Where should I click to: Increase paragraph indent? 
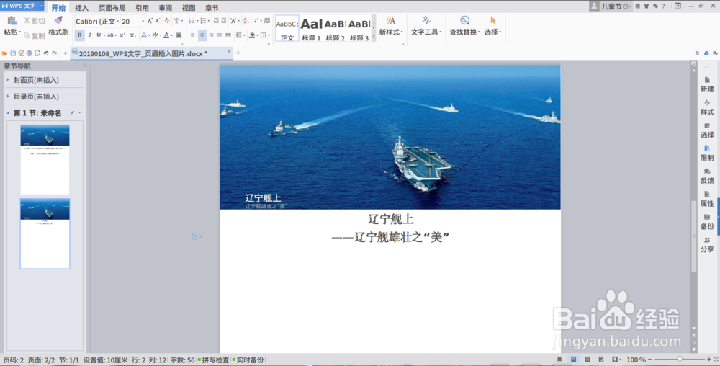coord(224,21)
